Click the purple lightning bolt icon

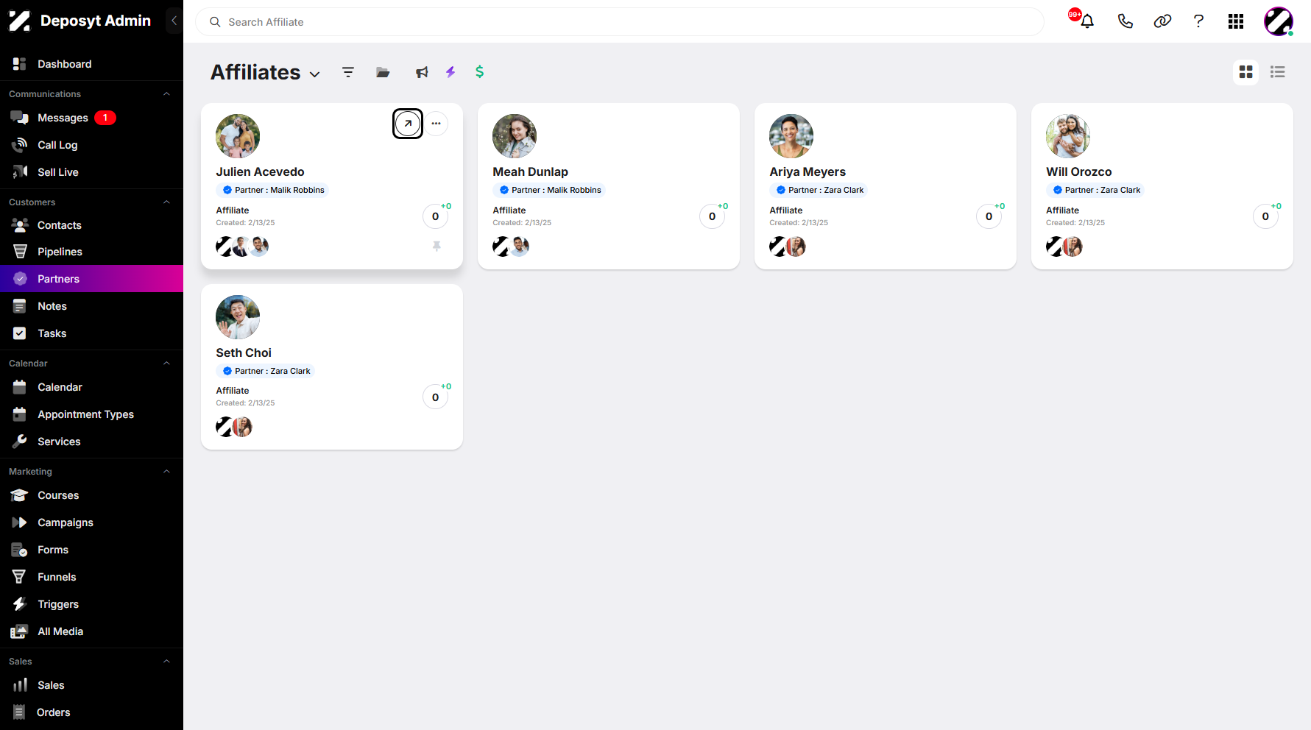click(450, 72)
